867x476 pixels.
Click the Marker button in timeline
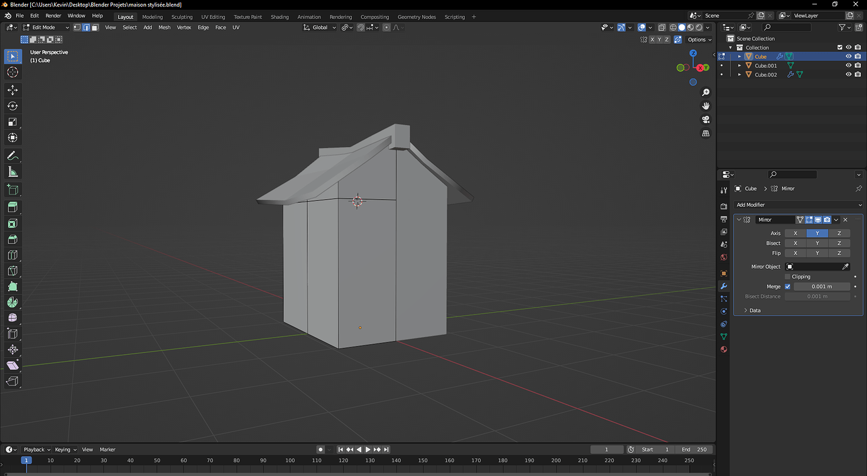107,450
